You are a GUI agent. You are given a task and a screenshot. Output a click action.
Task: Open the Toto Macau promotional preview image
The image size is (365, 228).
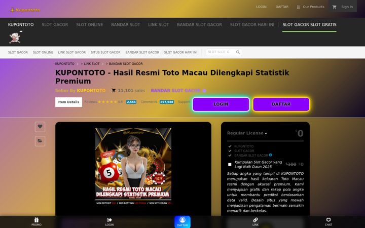(x=133, y=167)
